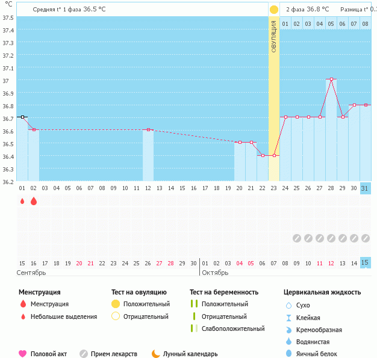The width and height of the screenshot is (377, 358).
Task: Click the positive ovulation test legend circle
Action: (x=116, y=304)
